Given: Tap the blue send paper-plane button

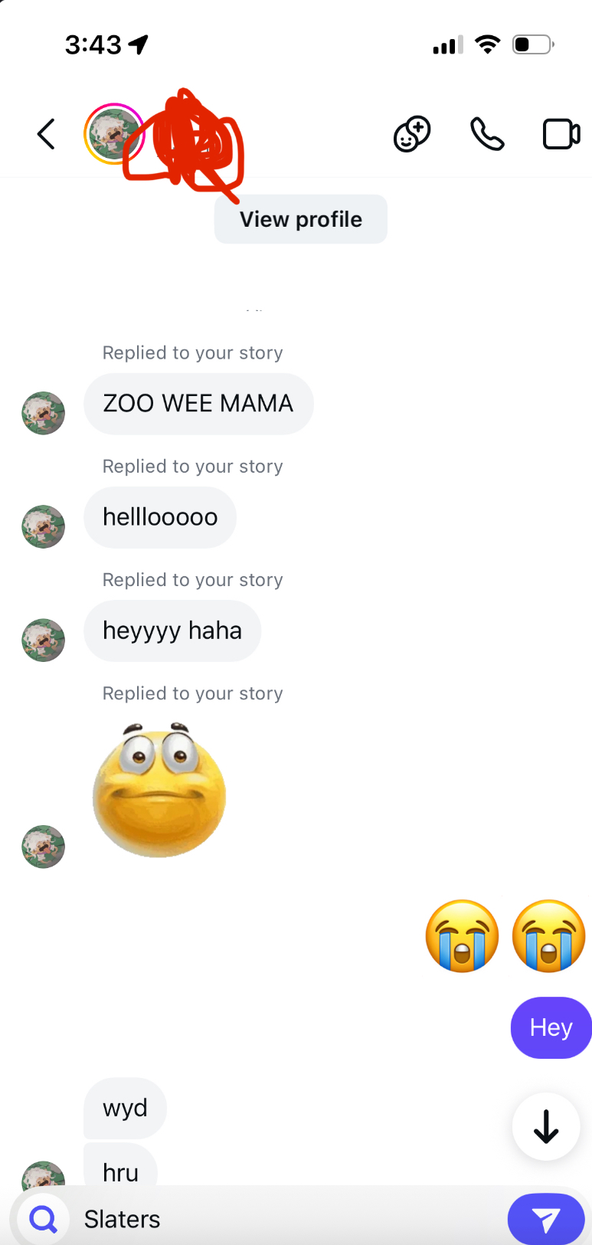Looking at the screenshot, I should click(x=546, y=1219).
